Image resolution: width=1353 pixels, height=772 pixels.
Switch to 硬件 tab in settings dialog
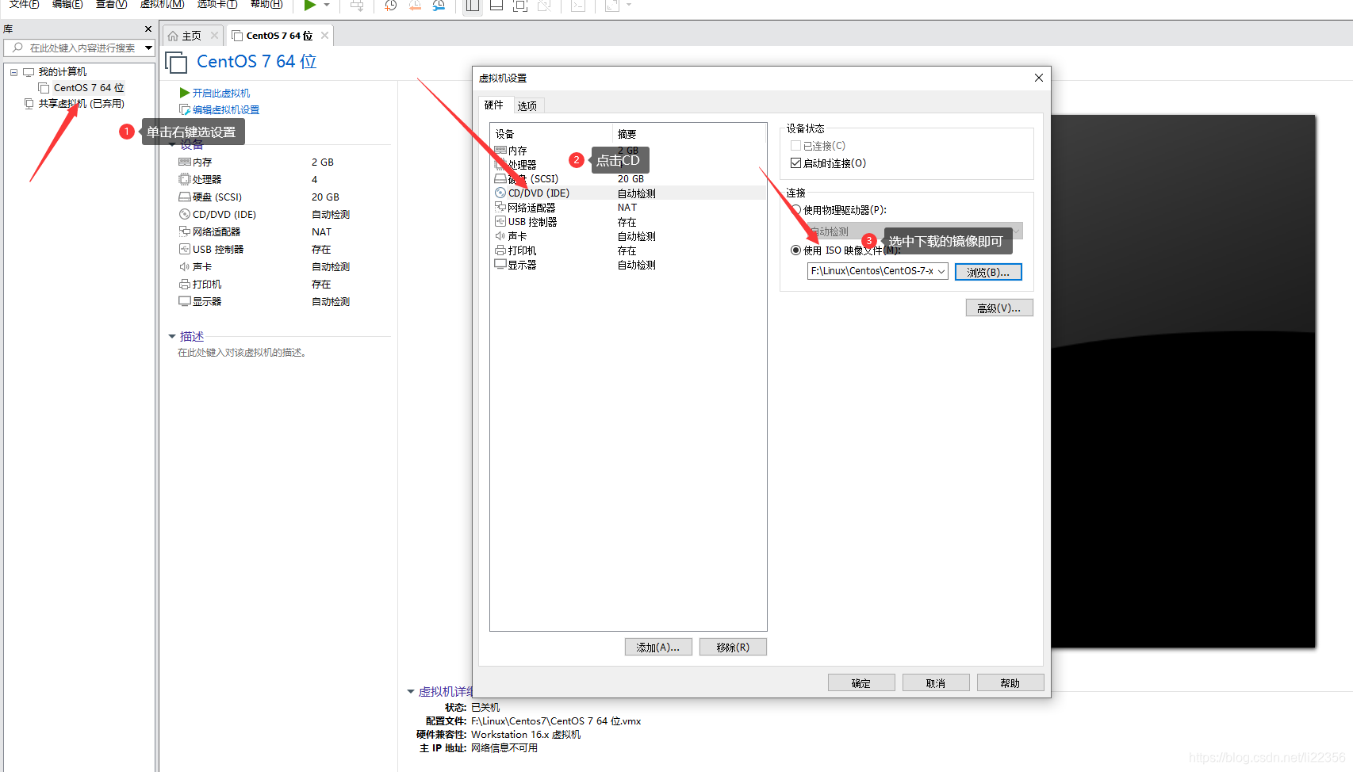[x=494, y=105]
